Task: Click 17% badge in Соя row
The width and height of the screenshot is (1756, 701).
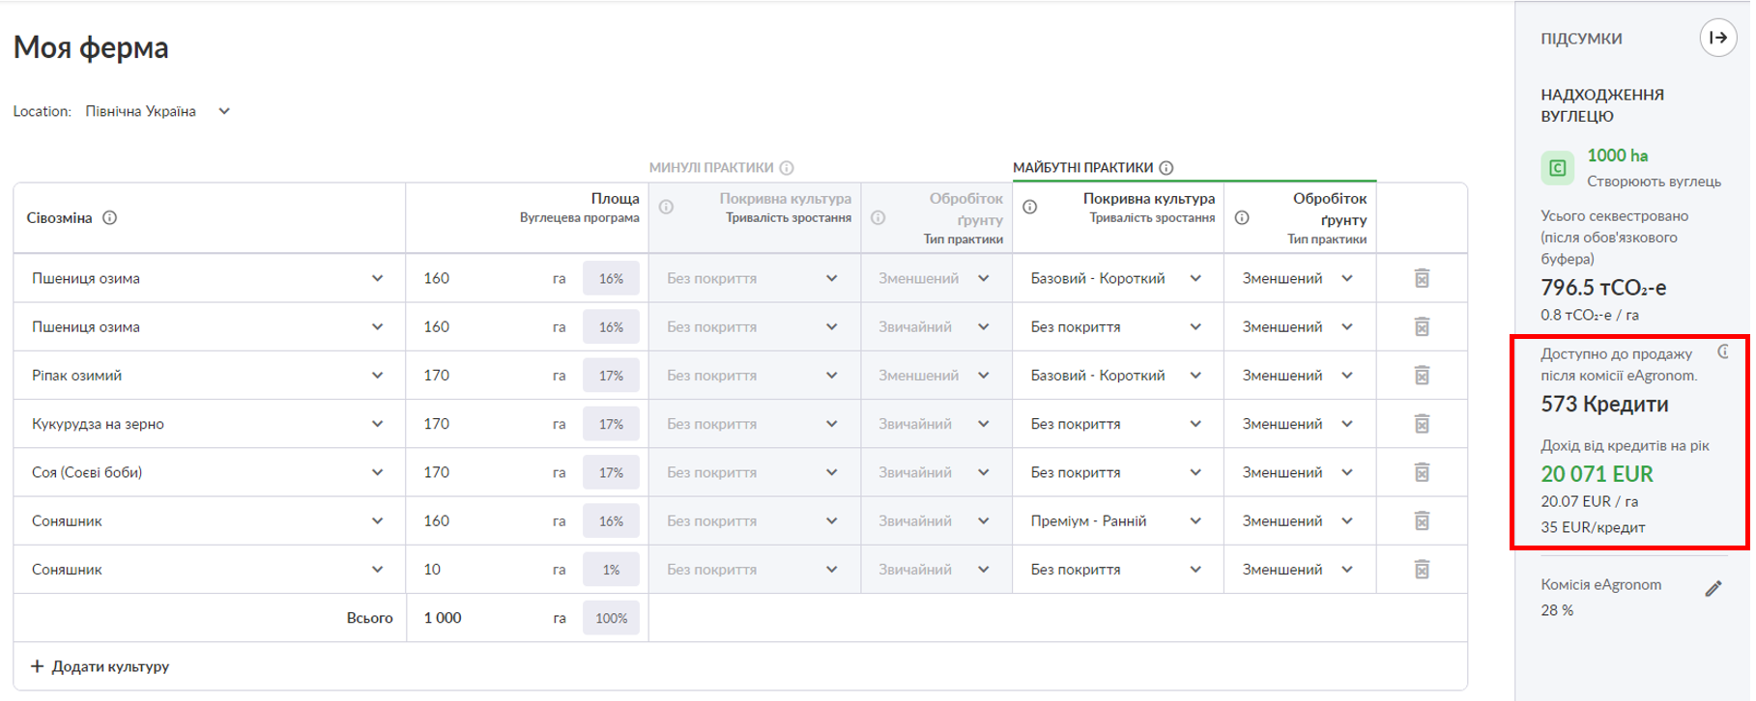Action: 611,472
